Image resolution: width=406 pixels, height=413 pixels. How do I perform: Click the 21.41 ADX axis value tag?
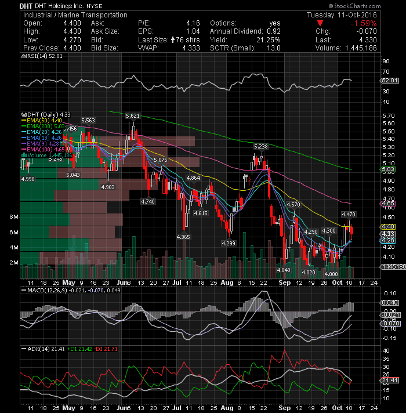(x=390, y=381)
